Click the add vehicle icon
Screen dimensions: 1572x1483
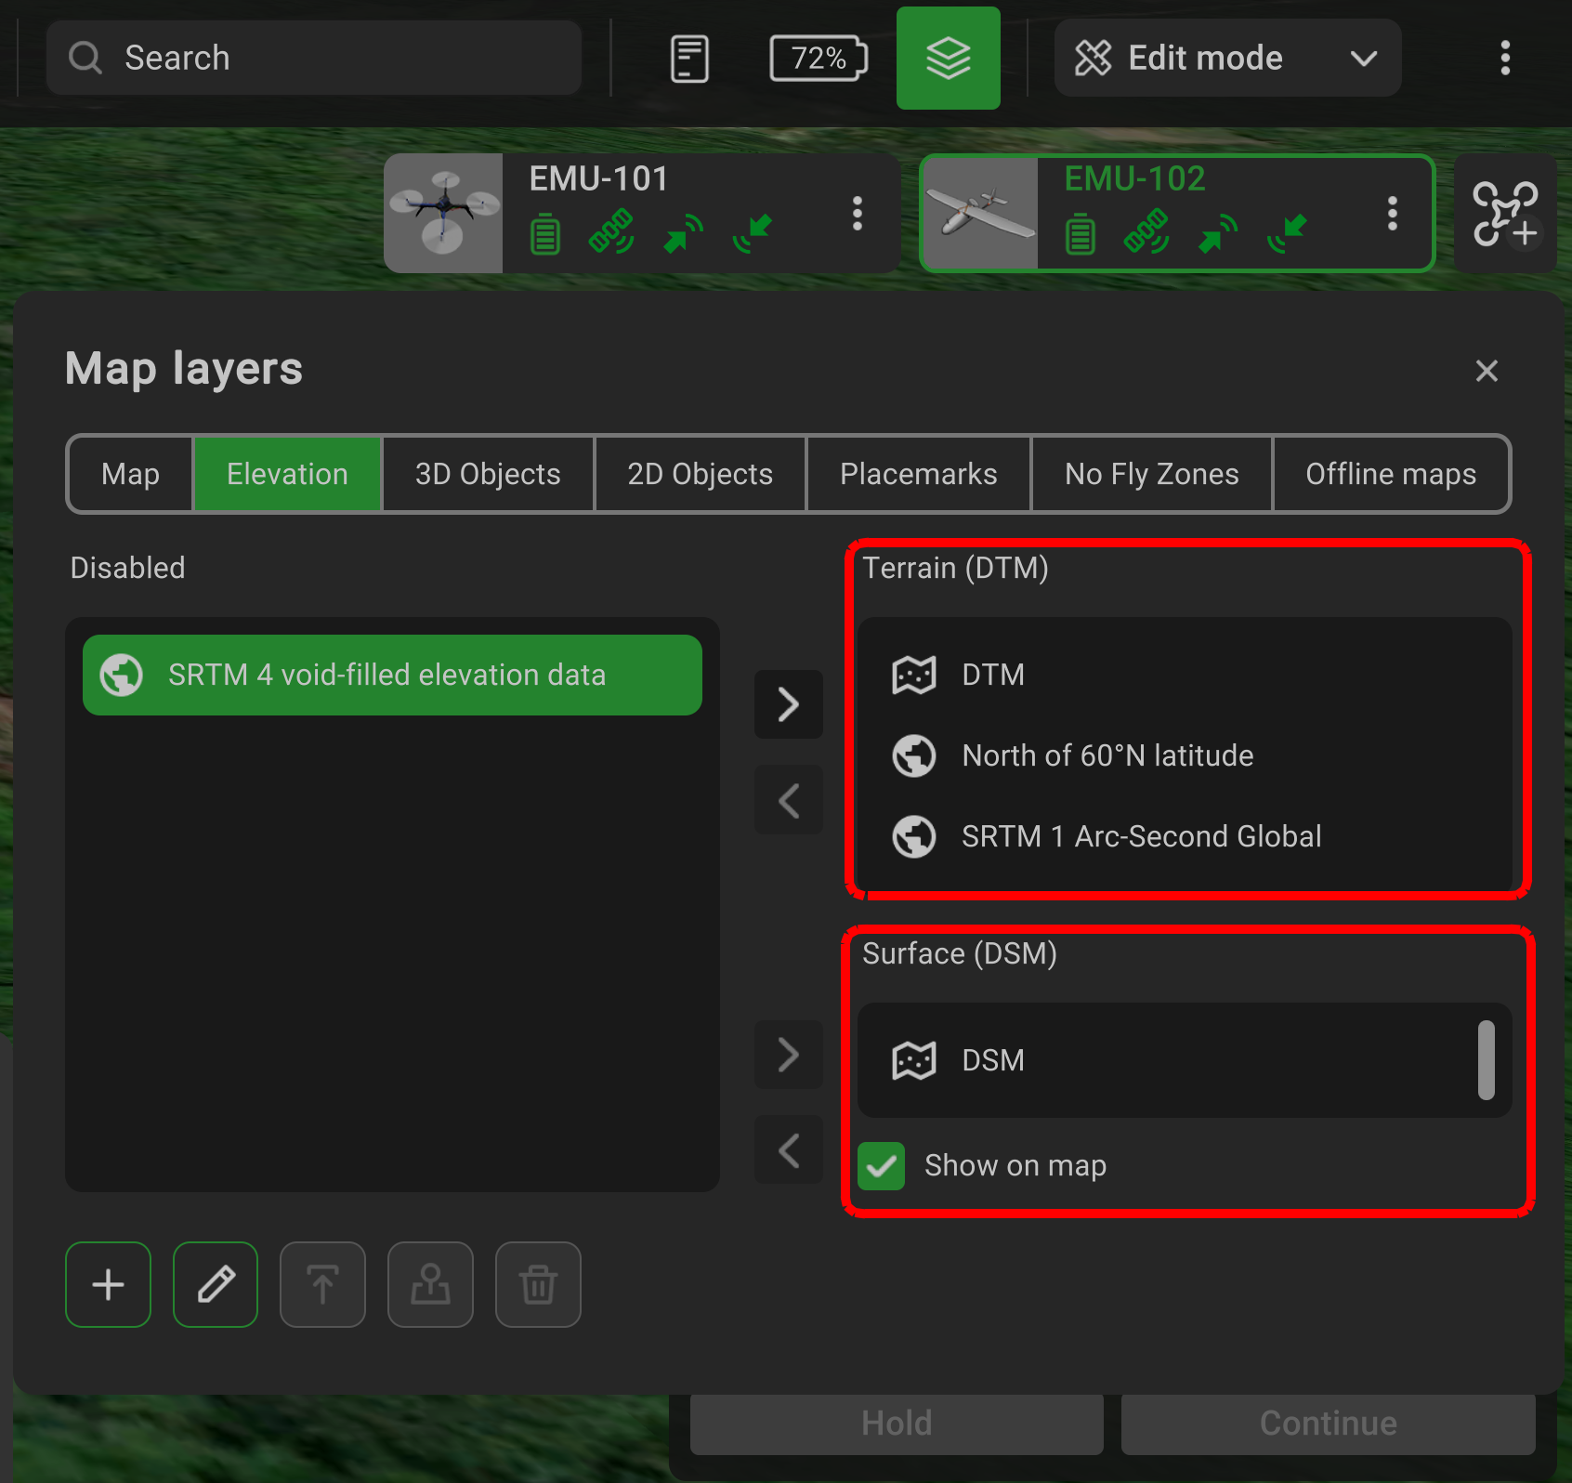1505,214
